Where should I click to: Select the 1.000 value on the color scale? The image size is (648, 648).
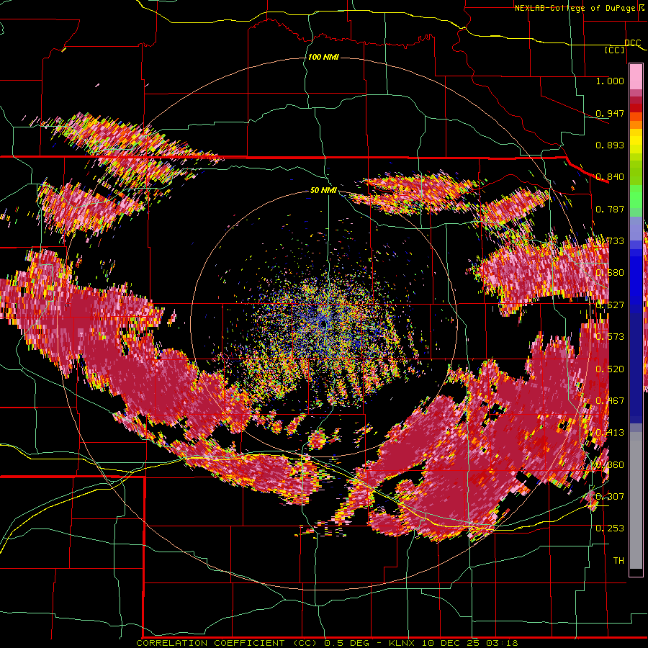(610, 81)
